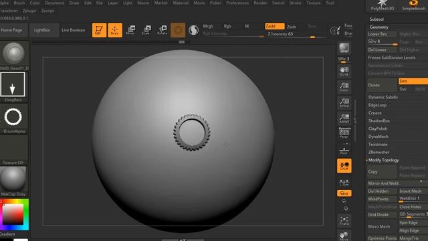
Task: Select the SimpleBrush tool
Action: point(414,5)
